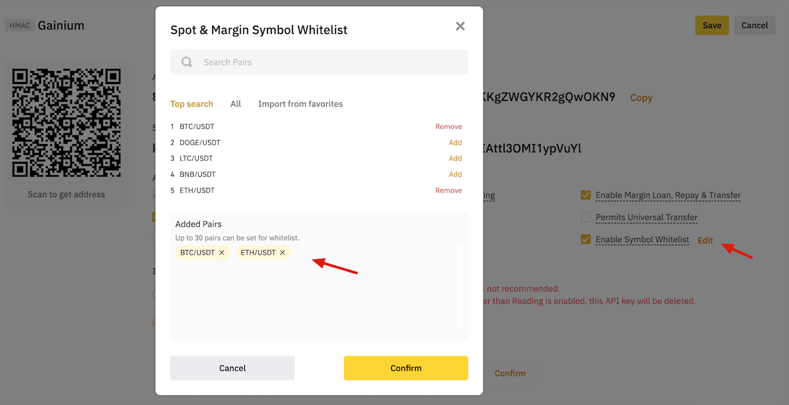Remove BTC/USDT chip using its X
Image resolution: width=789 pixels, height=405 pixels.
tap(222, 253)
